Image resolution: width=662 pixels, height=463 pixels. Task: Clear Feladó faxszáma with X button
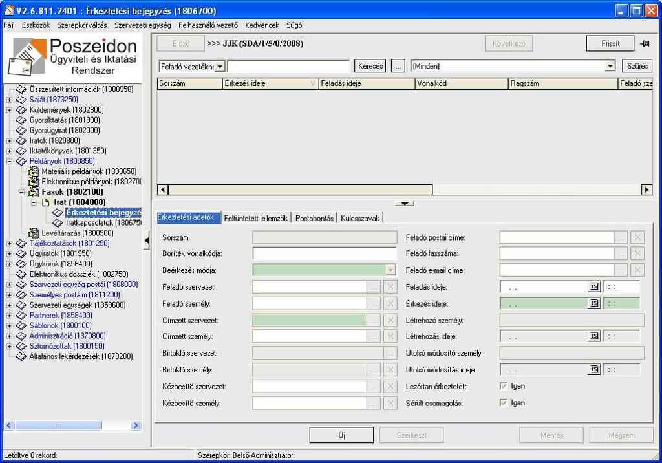coord(637,253)
